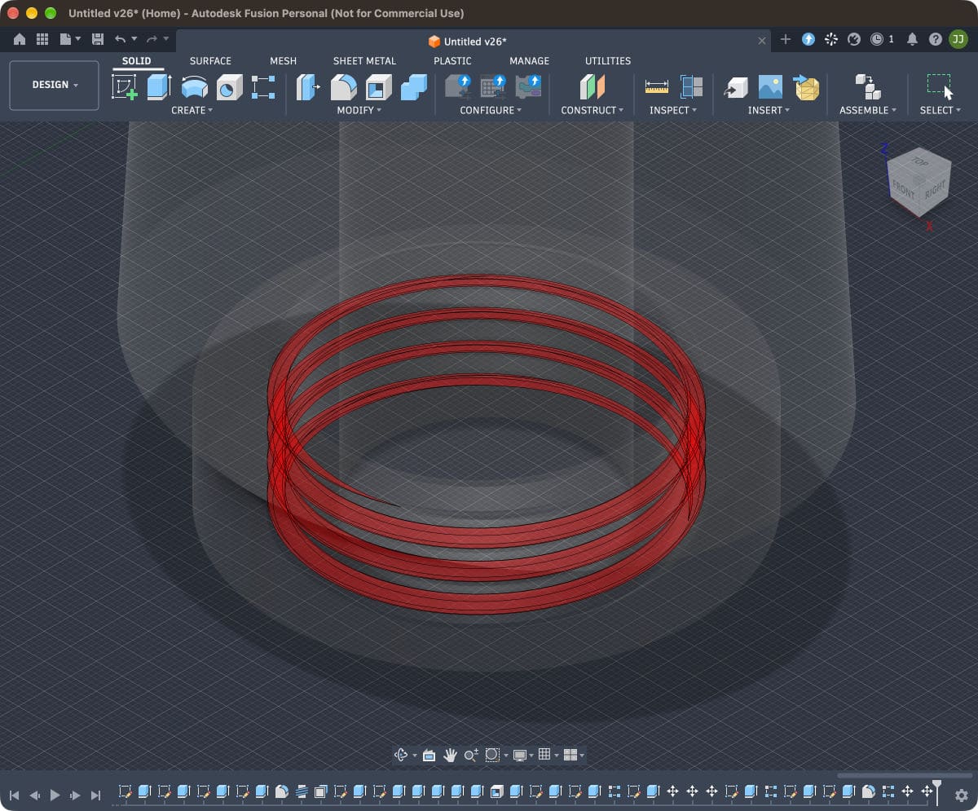Viewport: 978px width, 811px height.
Task: Select the Measure tool
Action: pos(656,86)
